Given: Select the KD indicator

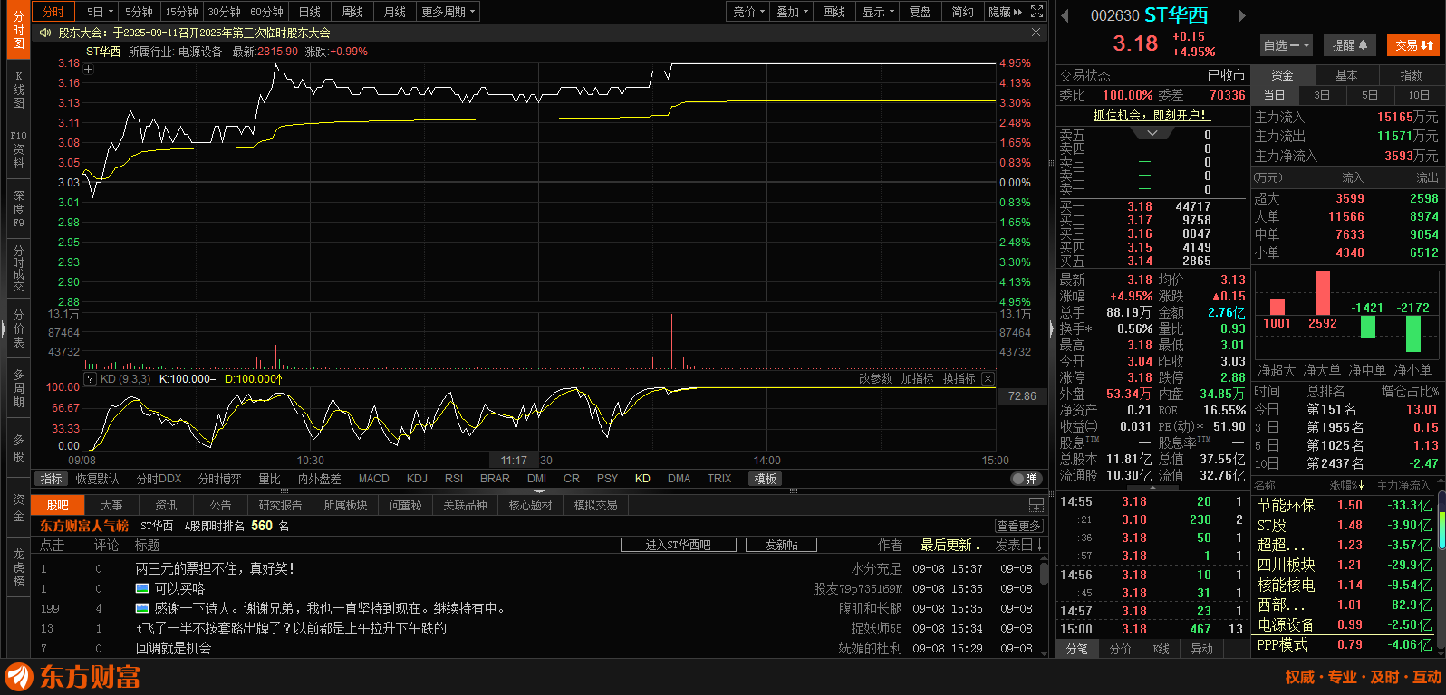Looking at the screenshot, I should pyautogui.click(x=642, y=479).
